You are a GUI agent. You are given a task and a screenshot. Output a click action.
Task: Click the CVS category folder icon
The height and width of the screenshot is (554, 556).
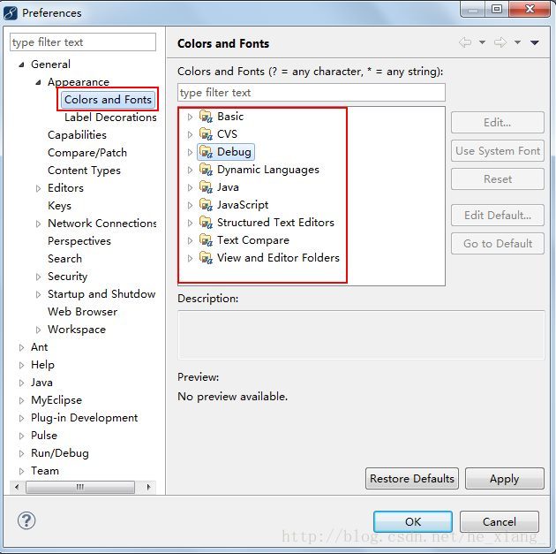tap(206, 134)
